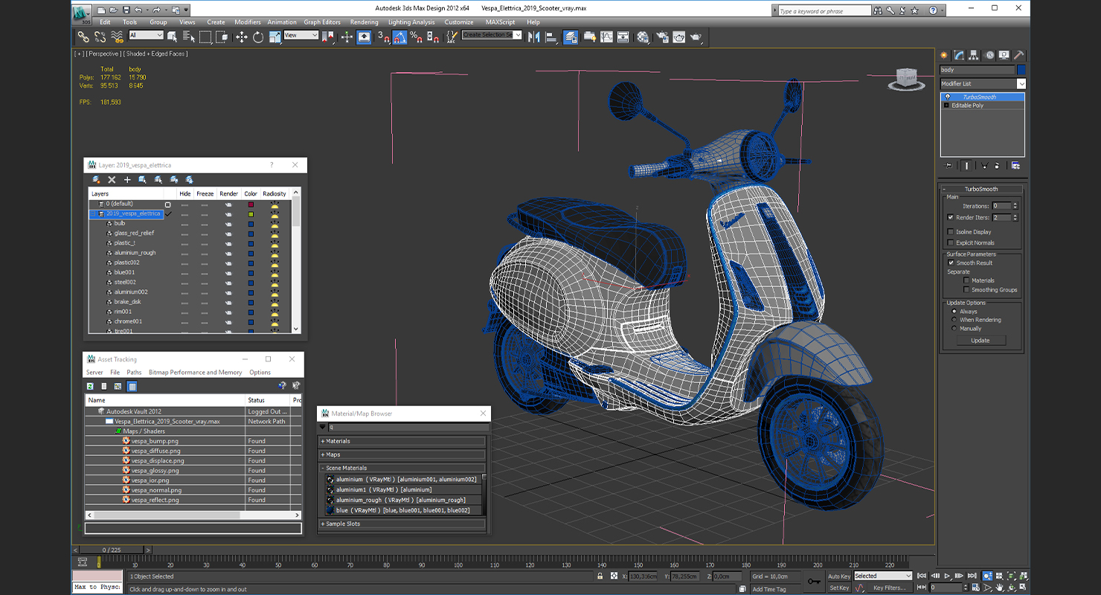Image resolution: width=1101 pixels, height=595 pixels.
Task: Open the MAXScript menu
Action: coord(500,22)
